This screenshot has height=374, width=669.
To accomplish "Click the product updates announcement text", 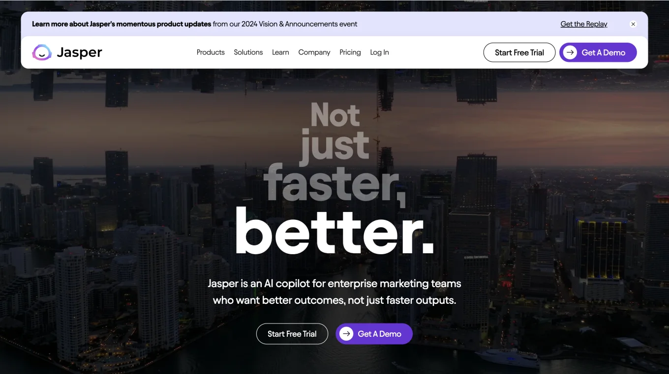I will pos(194,24).
